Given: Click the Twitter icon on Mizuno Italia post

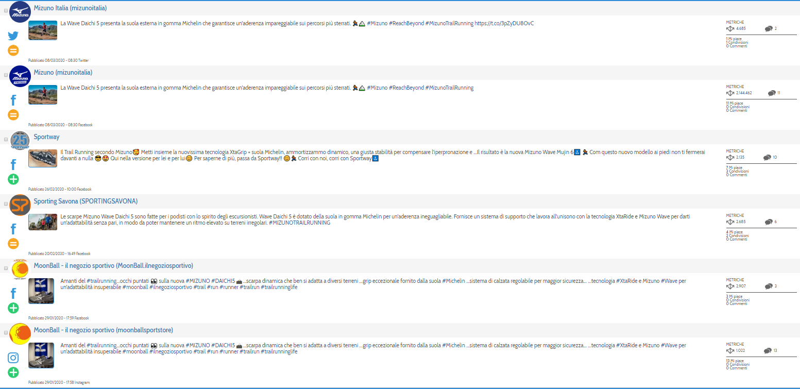Looking at the screenshot, I should pos(13,36).
